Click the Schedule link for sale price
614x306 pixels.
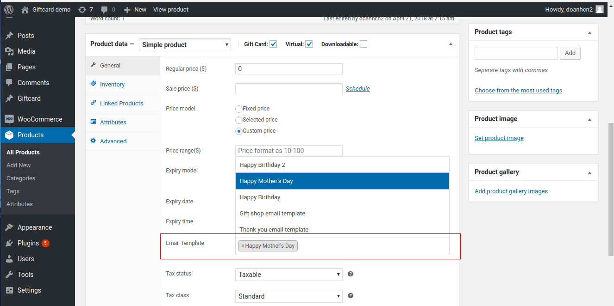pos(357,88)
